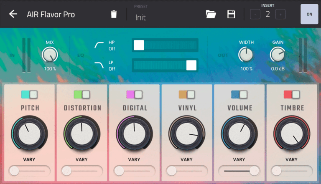Toggle the plugin ON button
Screen dimensions: 321x184
309,14
